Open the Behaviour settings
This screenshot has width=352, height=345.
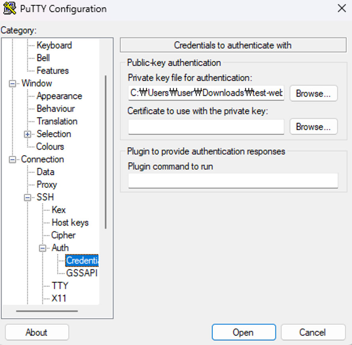(56, 109)
